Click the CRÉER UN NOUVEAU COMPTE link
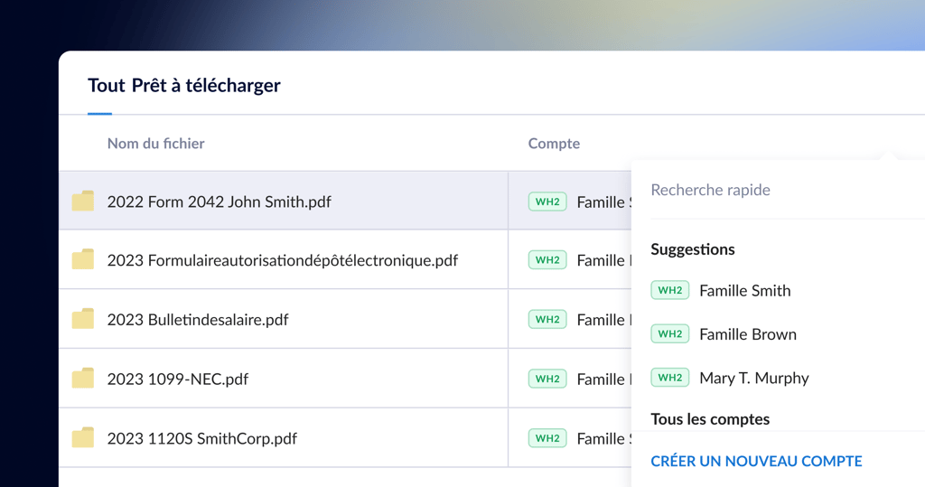 point(756,461)
